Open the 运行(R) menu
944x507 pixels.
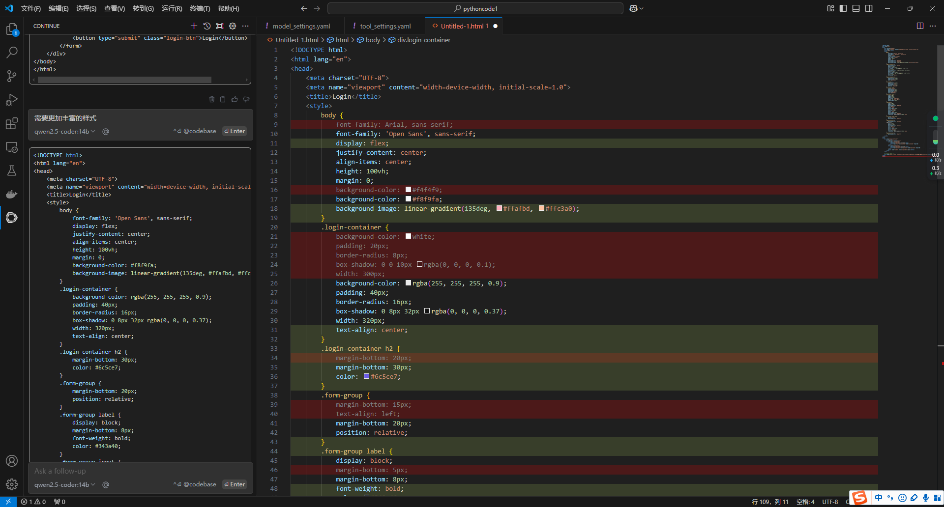pos(172,8)
